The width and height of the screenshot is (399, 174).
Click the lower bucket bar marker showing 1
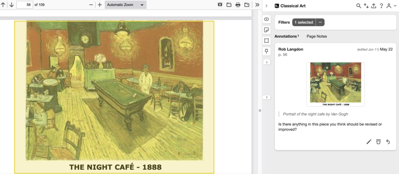267,97
